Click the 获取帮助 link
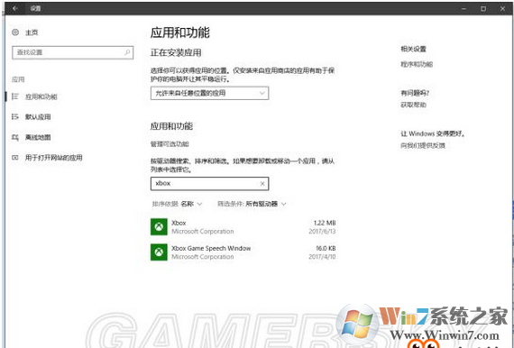 (x=413, y=105)
